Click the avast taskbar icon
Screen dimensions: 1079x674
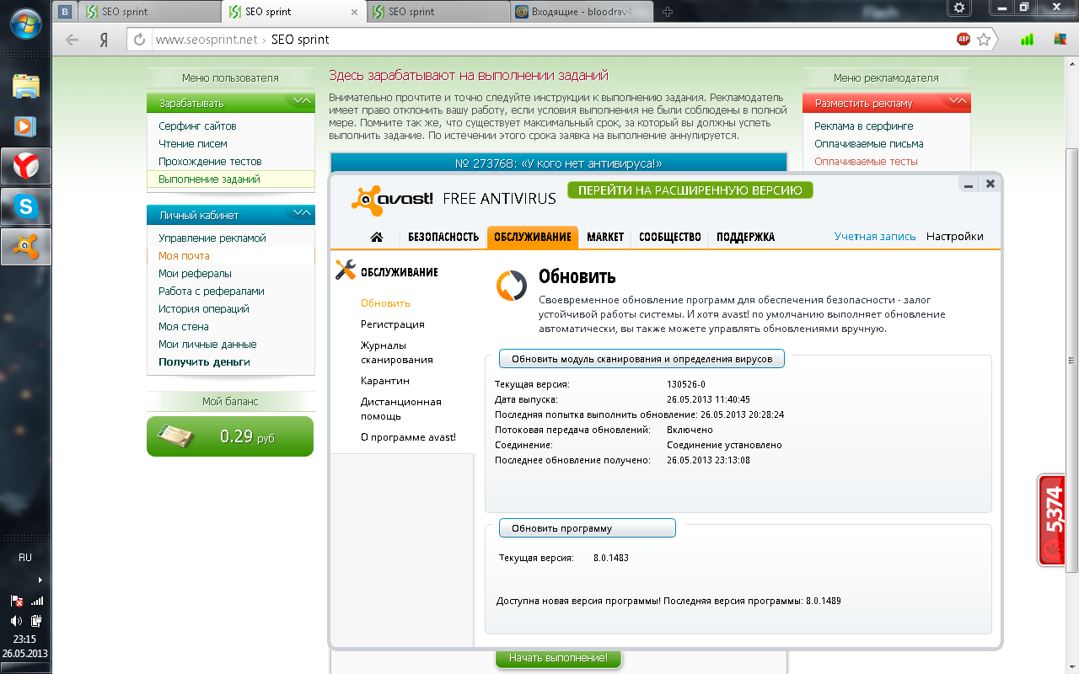click(25, 246)
